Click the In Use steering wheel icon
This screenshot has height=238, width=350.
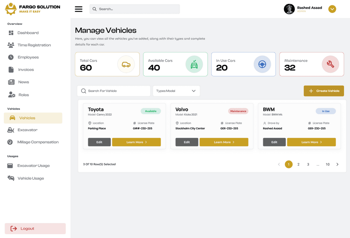tap(262, 64)
